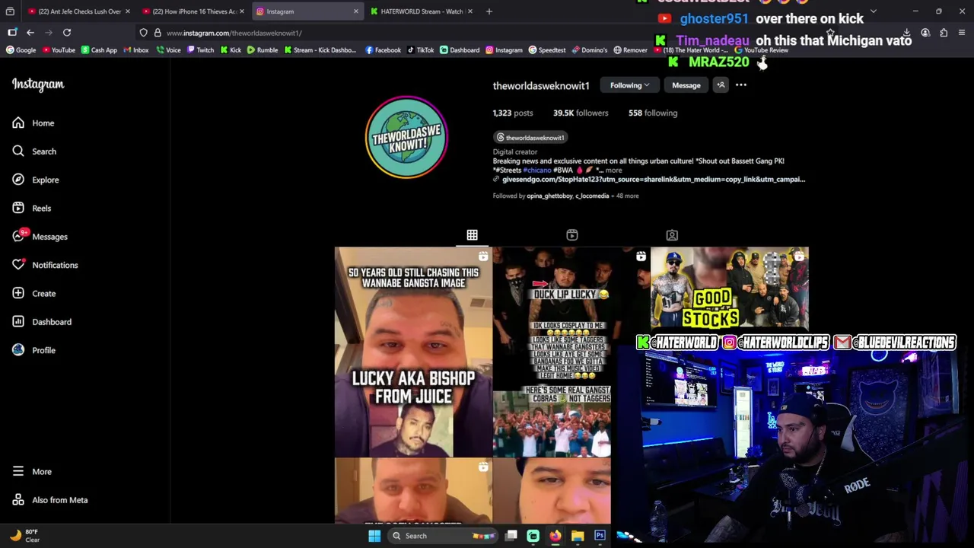Open the weather widget showing 80°F Clear

click(24, 536)
